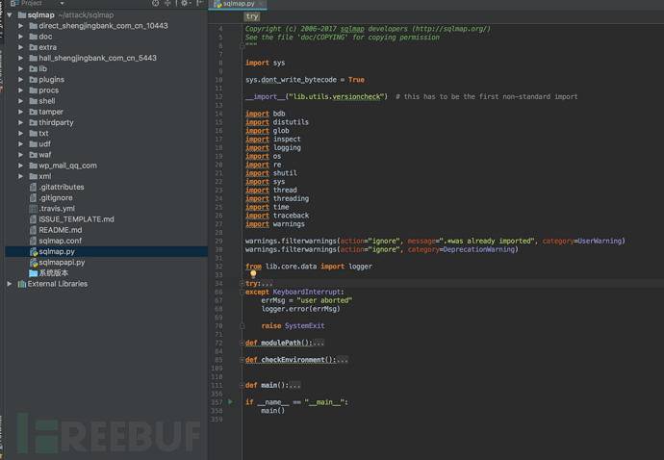Select the ISSUE_TEMPLATE.md file icon
The width and height of the screenshot is (664, 460).
[x=33, y=219]
